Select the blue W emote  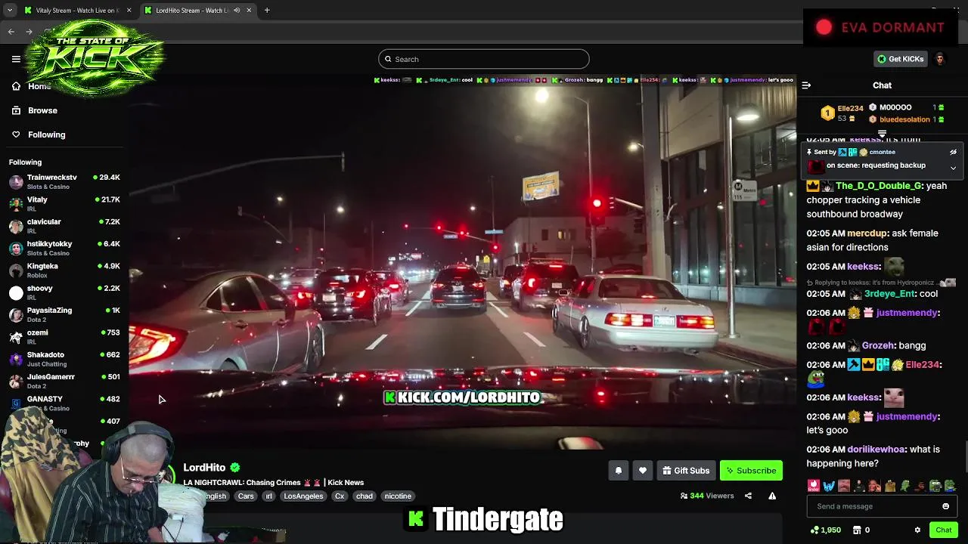[x=829, y=486]
